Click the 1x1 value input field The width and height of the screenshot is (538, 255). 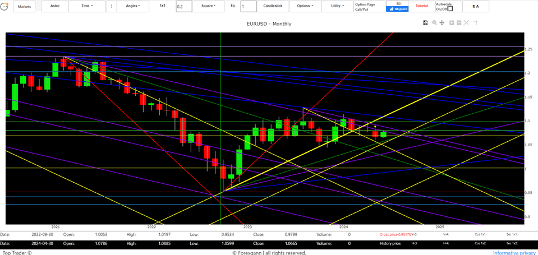coord(183,7)
